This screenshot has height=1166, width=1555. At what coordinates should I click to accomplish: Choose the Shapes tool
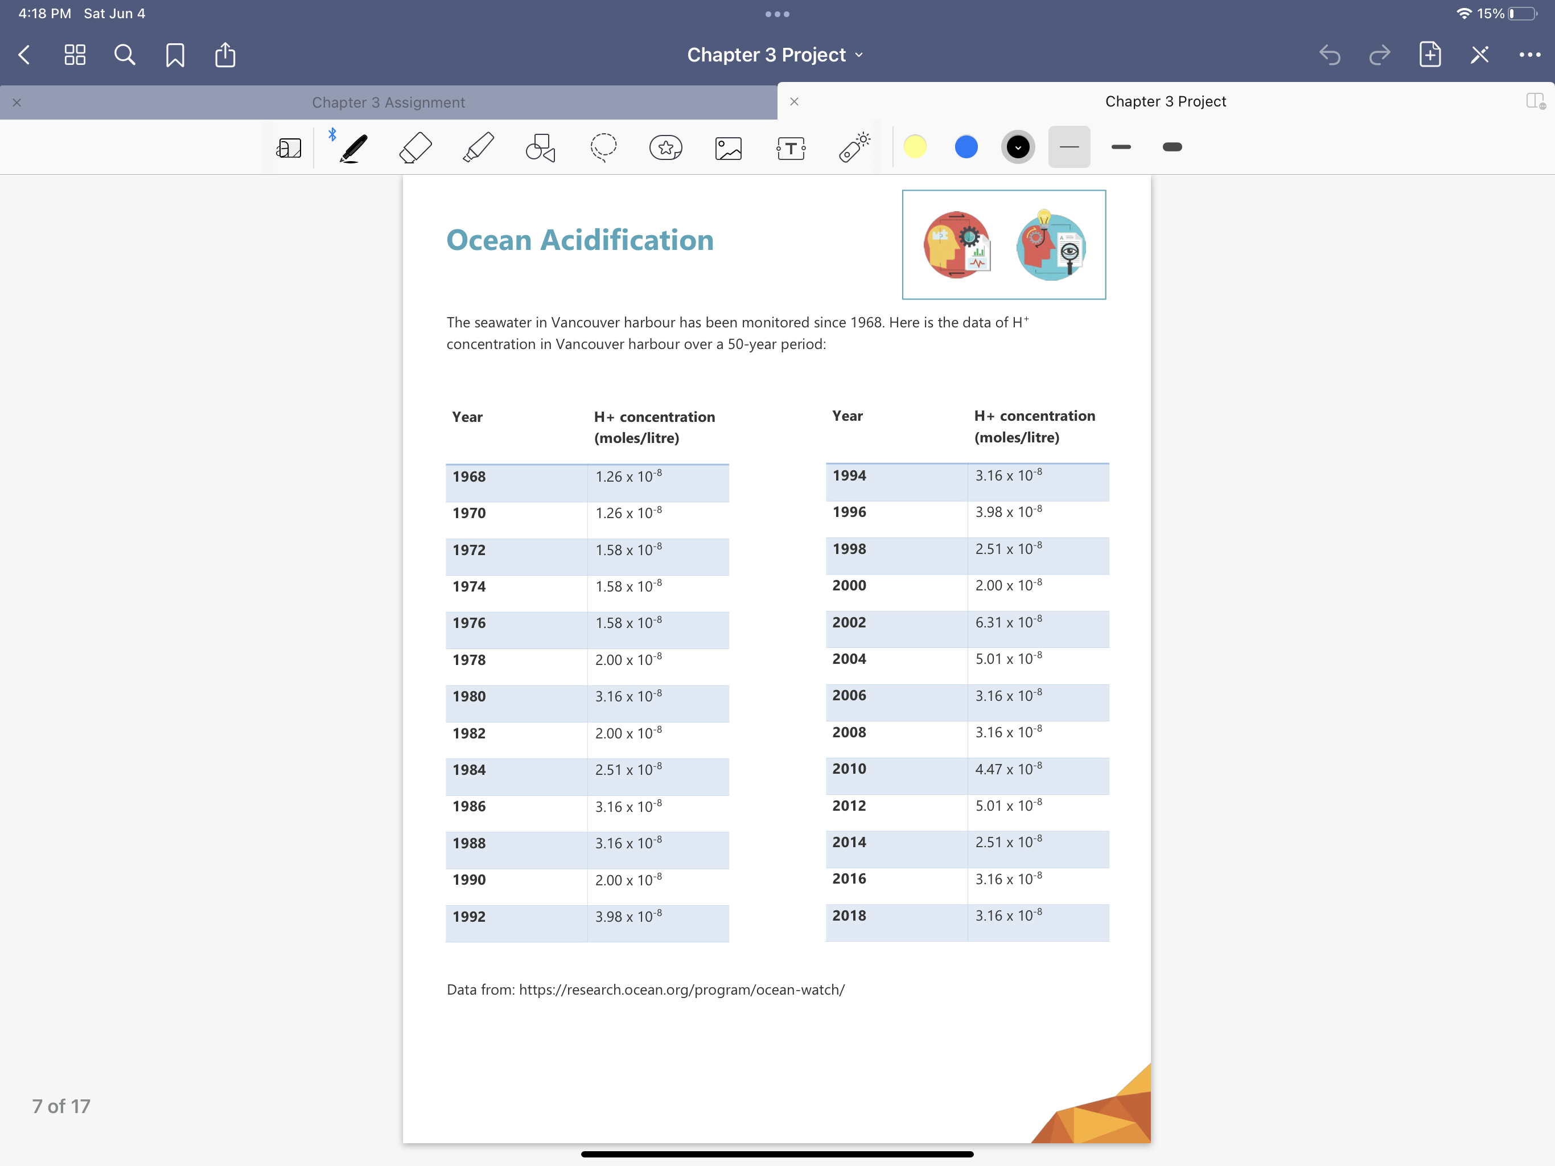[541, 147]
